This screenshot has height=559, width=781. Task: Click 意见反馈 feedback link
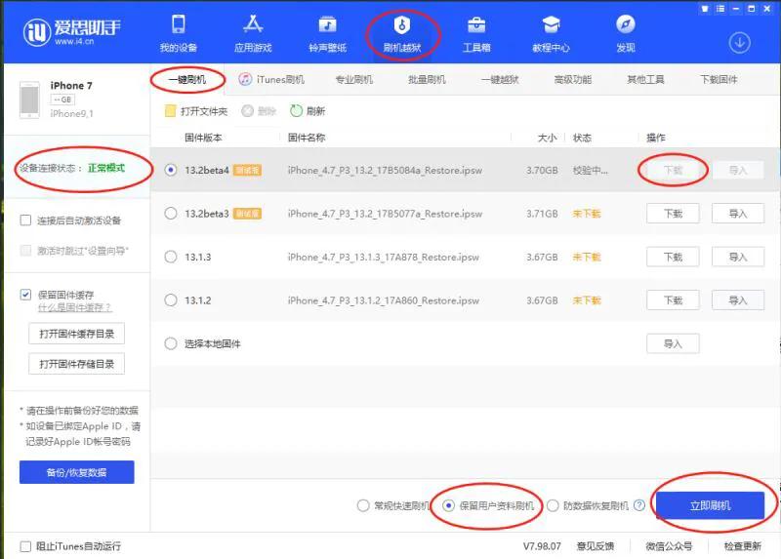[x=596, y=546]
